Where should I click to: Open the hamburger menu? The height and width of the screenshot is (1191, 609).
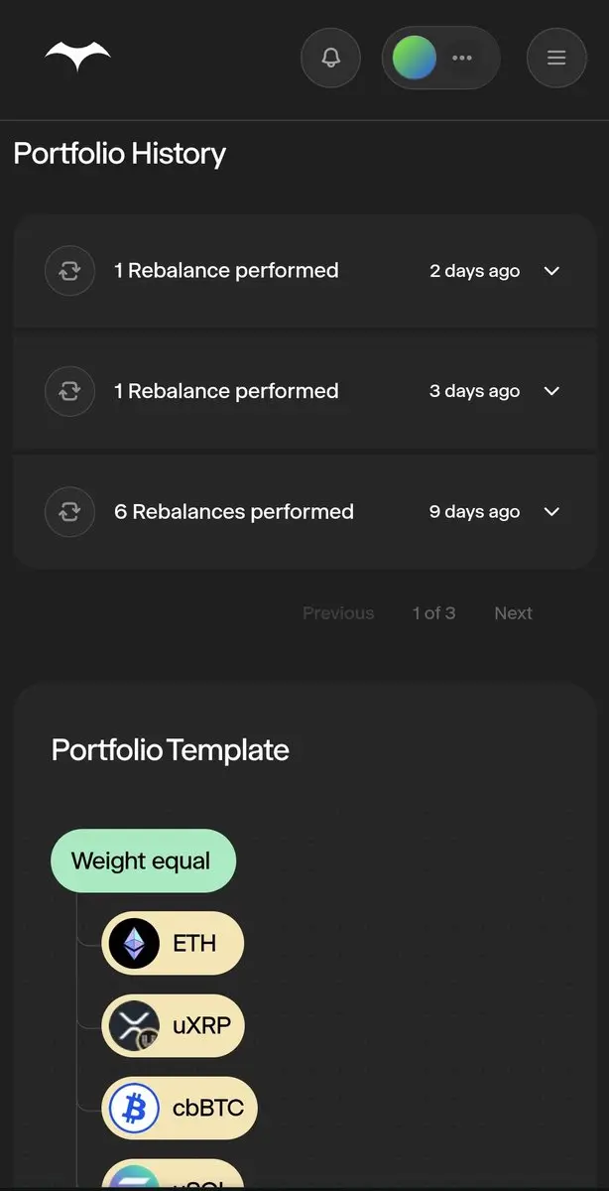click(x=556, y=58)
